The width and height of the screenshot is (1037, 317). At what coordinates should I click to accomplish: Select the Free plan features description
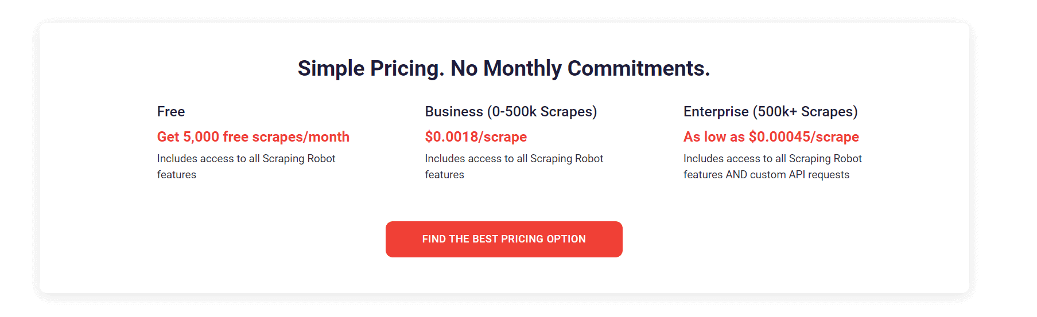coord(246,166)
